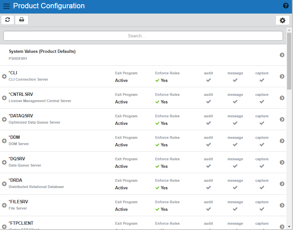This screenshot has width=293, height=230.
Task: Expand the *DQSRV row plus icon
Action: coord(4,162)
